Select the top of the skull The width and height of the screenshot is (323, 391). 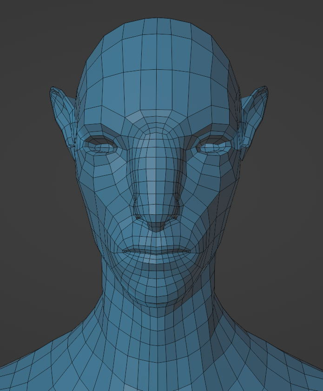[x=157, y=28]
